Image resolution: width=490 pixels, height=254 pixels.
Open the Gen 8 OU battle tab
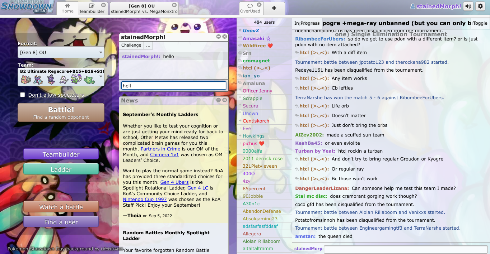pyautogui.click(x=144, y=8)
